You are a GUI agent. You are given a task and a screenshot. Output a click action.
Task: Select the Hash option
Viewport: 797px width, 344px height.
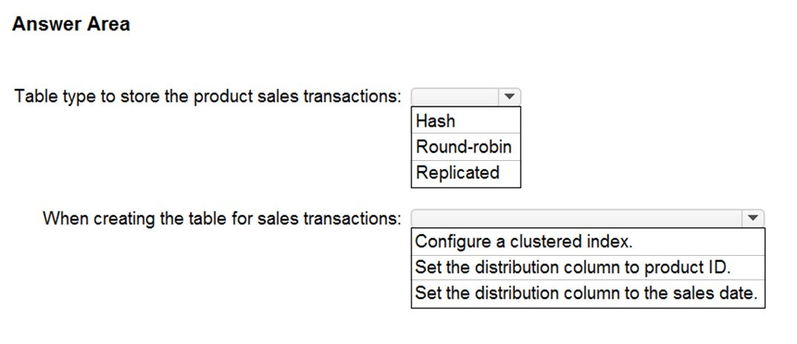coord(436,121)
